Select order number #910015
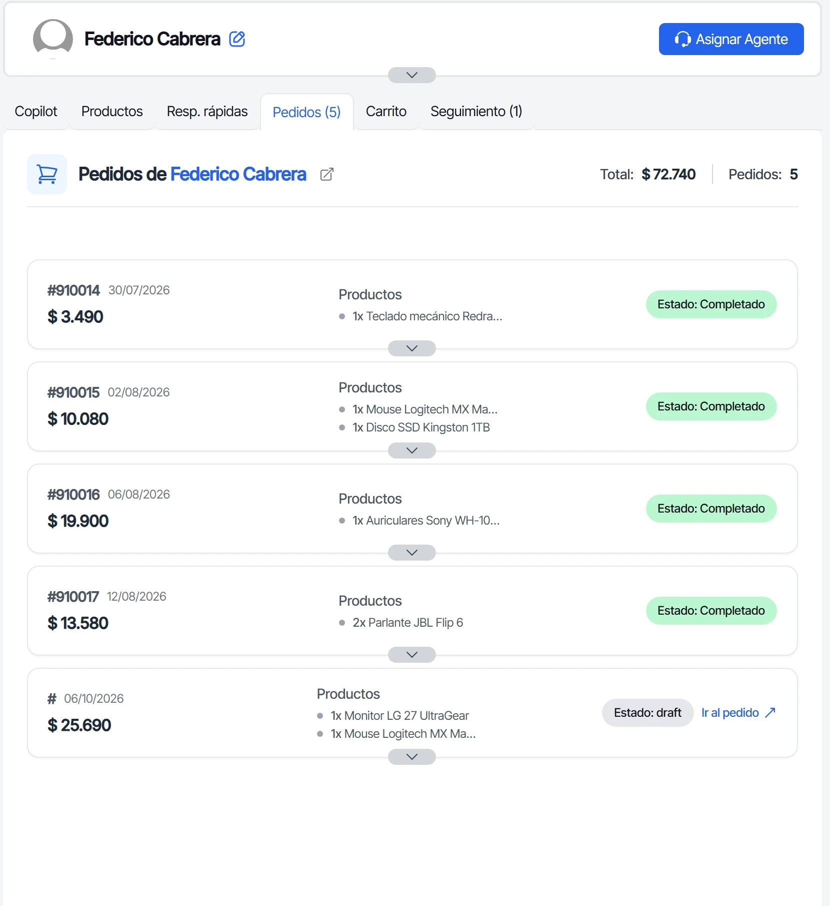830x906 pixels. 73,392
